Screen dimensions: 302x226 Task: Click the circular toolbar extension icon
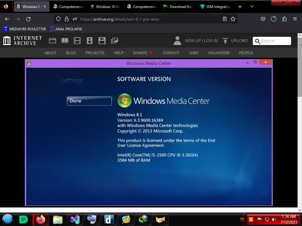[274, 19]
